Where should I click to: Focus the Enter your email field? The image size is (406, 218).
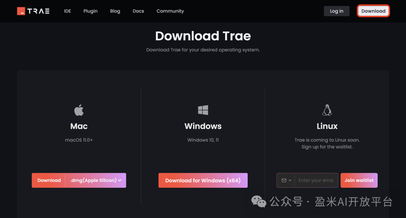(x=316, y=180)
